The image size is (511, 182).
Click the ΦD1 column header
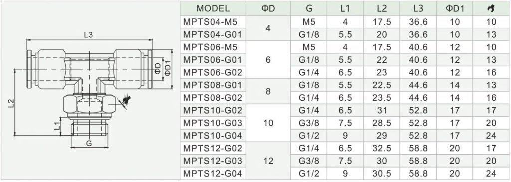pos(455,9)
